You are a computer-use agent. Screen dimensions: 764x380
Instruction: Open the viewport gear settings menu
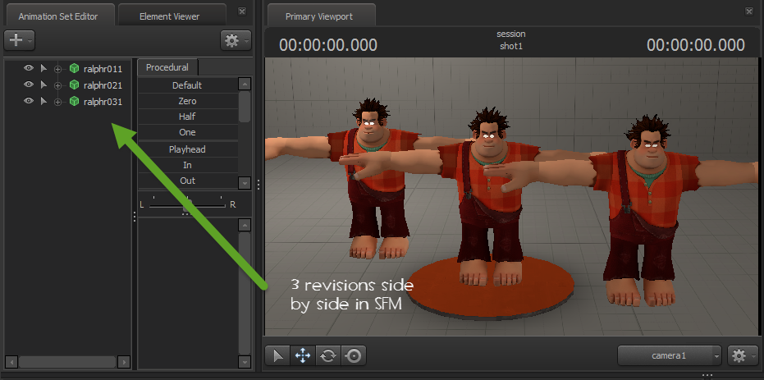point(743,355)
